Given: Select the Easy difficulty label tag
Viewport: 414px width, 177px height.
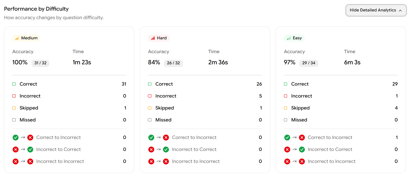Looking at the screenshot, I should coord(294,38).
